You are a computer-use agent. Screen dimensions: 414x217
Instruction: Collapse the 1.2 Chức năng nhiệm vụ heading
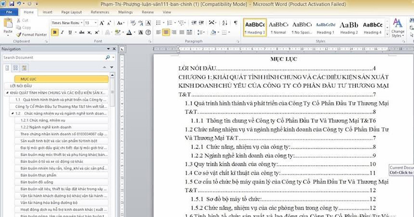pos(12,113)
